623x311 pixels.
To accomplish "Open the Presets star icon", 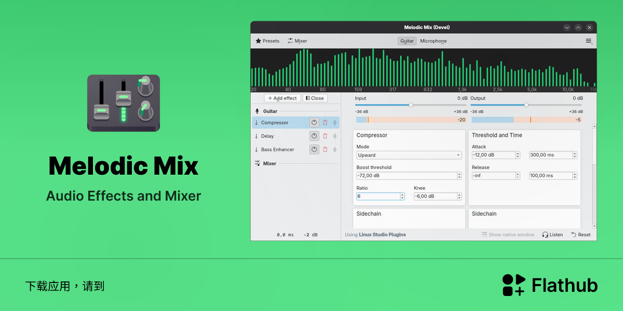I will click(258, 41).
